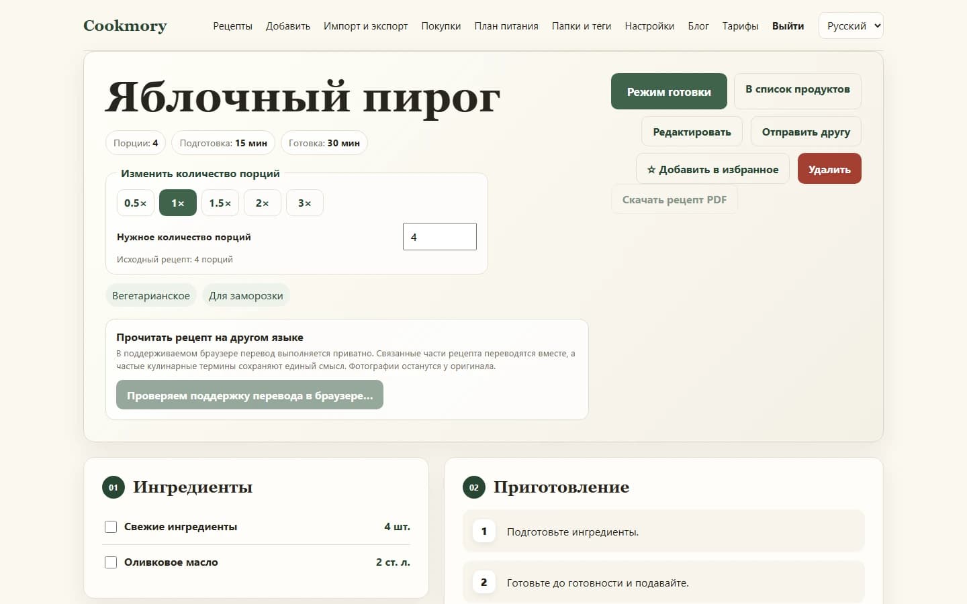Open the Рецепты menu item
The height and width of the screenshot is (604, 967).
232,26
